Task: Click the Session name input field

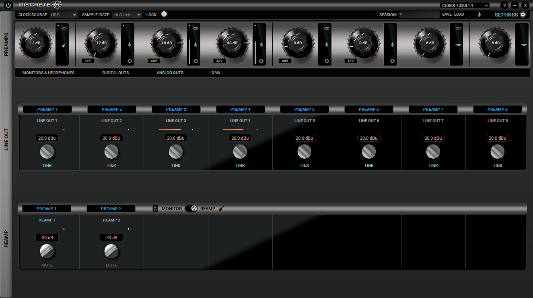Action: (419, 14)
